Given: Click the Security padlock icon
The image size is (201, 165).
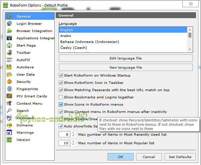Looking at the screenshot, I should tap(9, 82).
